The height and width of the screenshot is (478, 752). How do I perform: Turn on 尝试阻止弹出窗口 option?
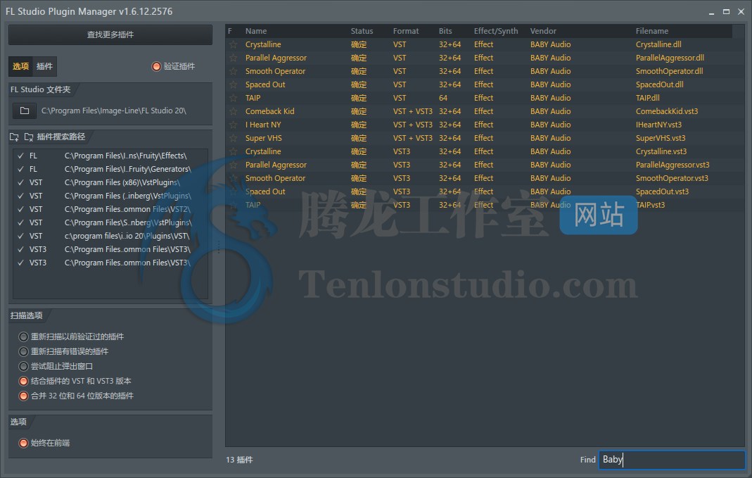[x=23, y=367]
